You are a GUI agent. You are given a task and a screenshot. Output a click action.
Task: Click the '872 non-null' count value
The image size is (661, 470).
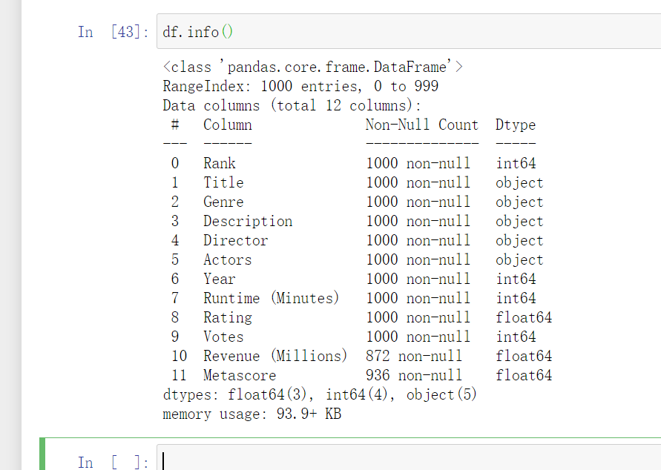[x=413, y=357]
